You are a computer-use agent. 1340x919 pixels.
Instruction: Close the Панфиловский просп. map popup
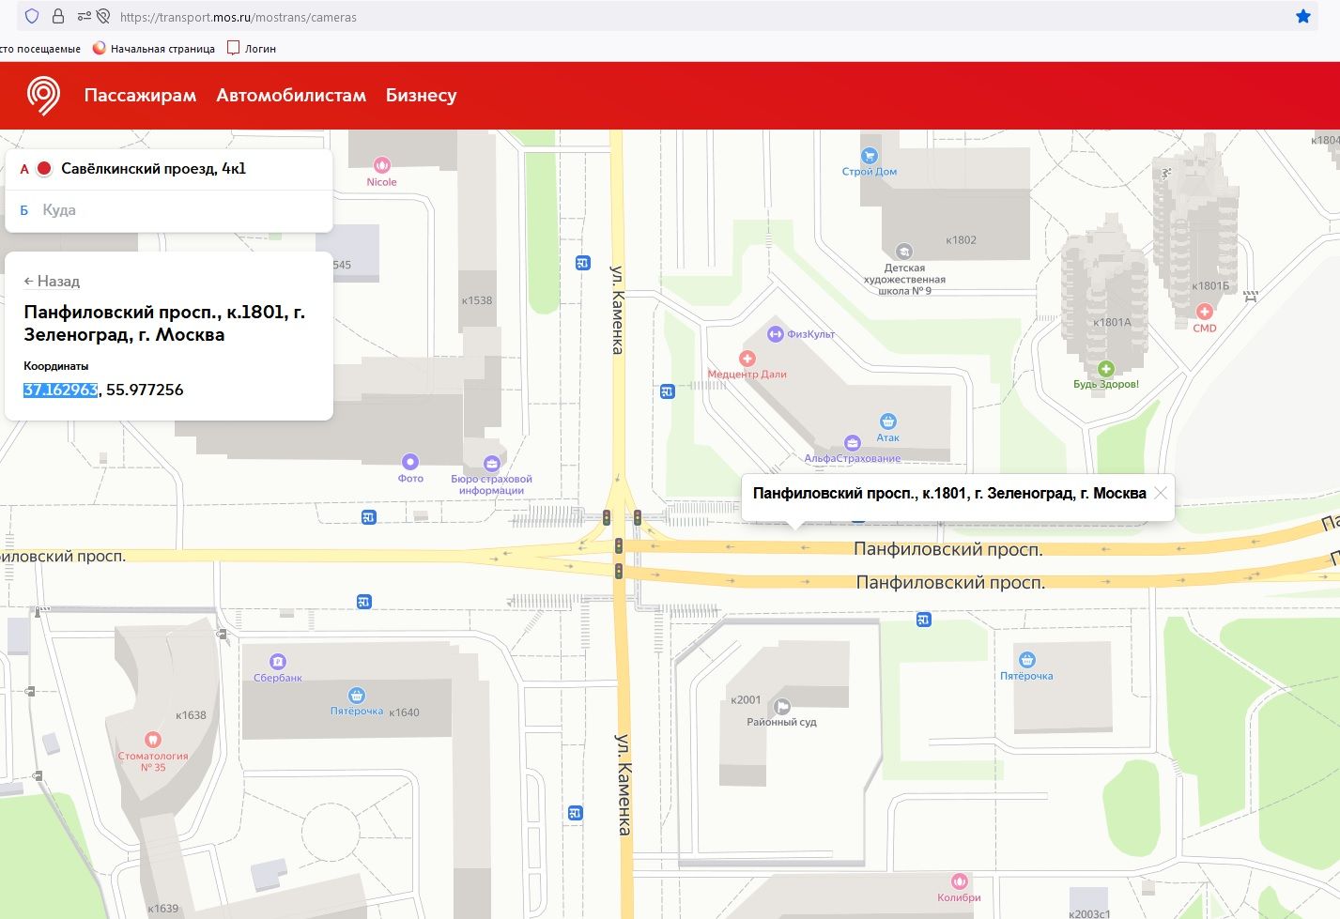point(1161,493)
